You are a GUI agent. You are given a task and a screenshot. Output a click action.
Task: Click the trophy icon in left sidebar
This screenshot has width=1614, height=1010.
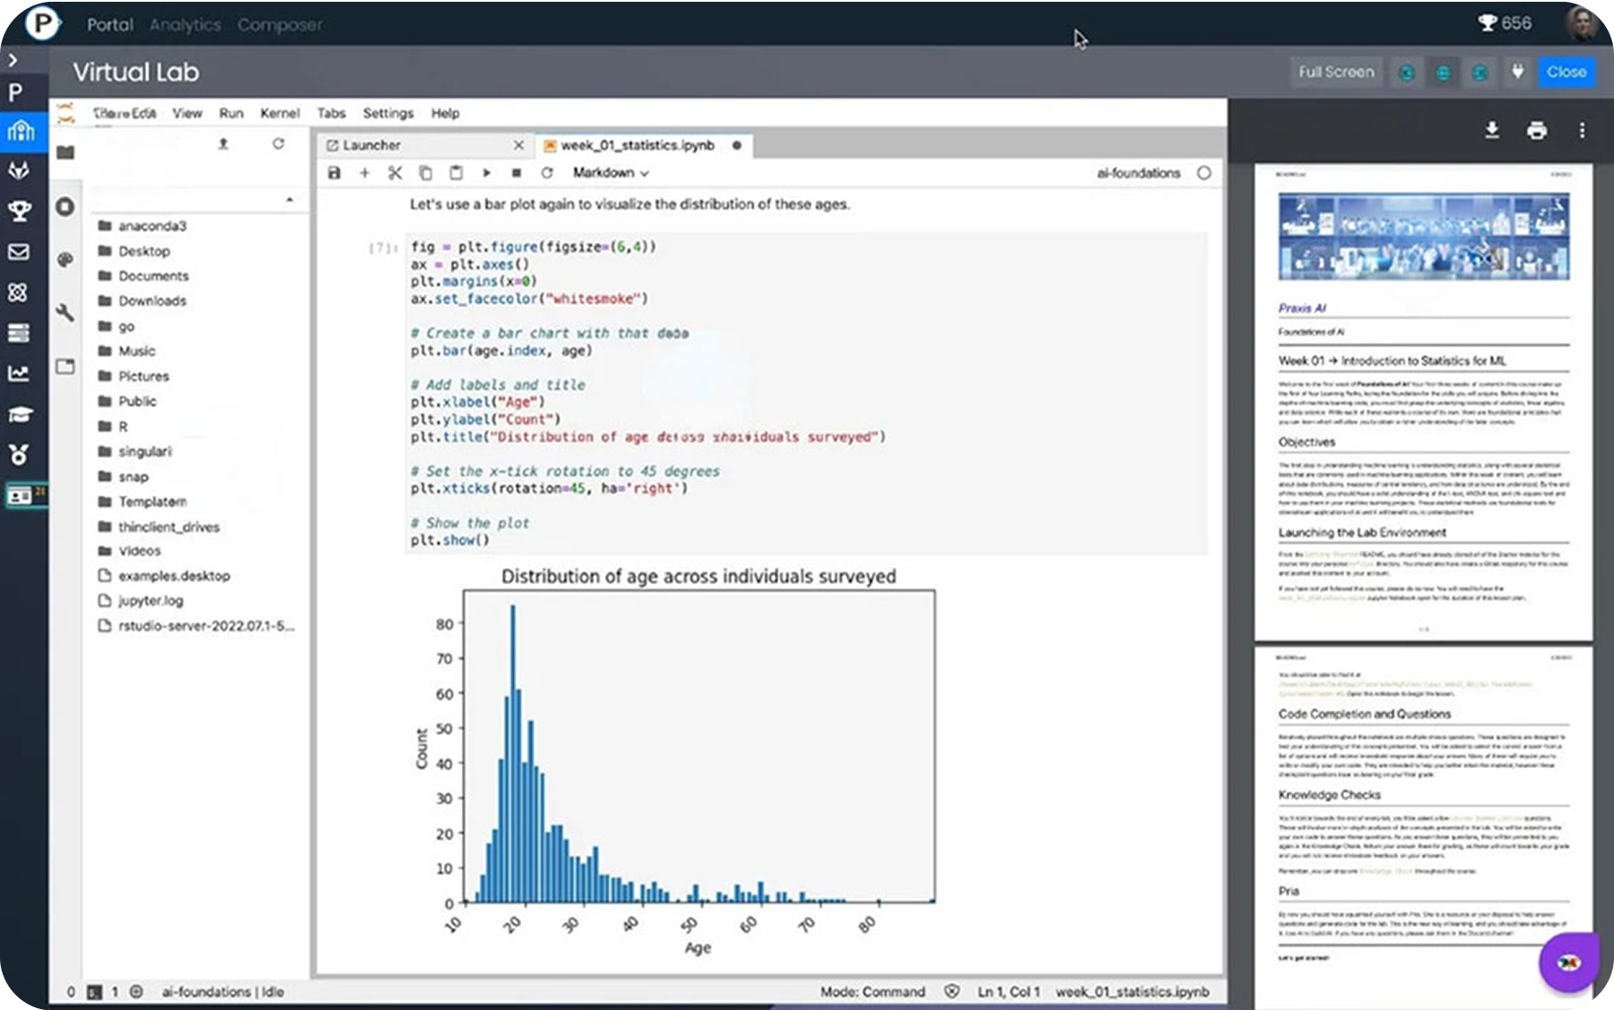tap(19, 211)
